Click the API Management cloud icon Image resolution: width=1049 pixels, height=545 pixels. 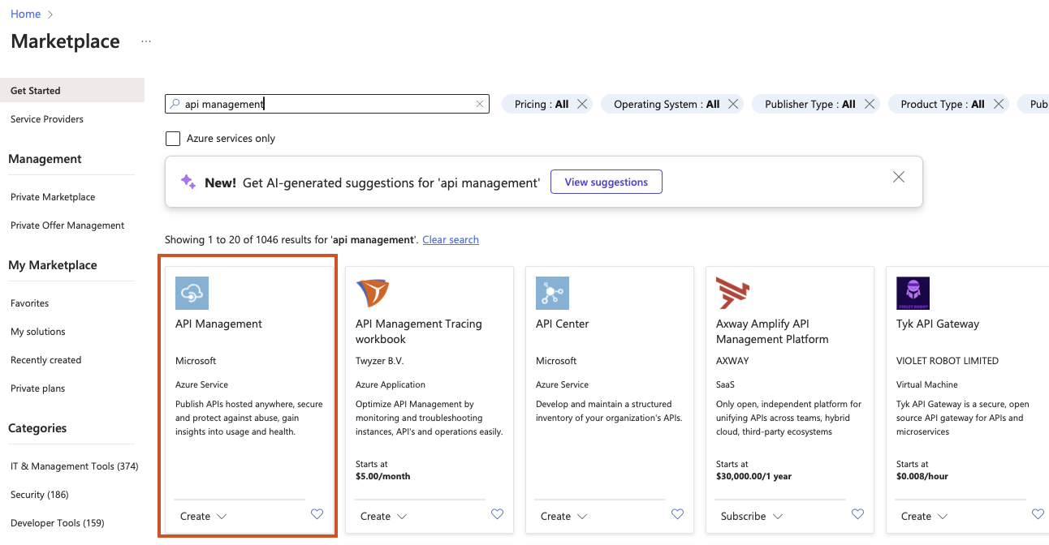192,293
